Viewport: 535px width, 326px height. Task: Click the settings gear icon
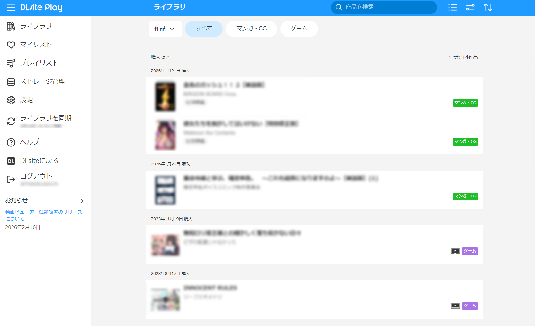coord(11,100)
